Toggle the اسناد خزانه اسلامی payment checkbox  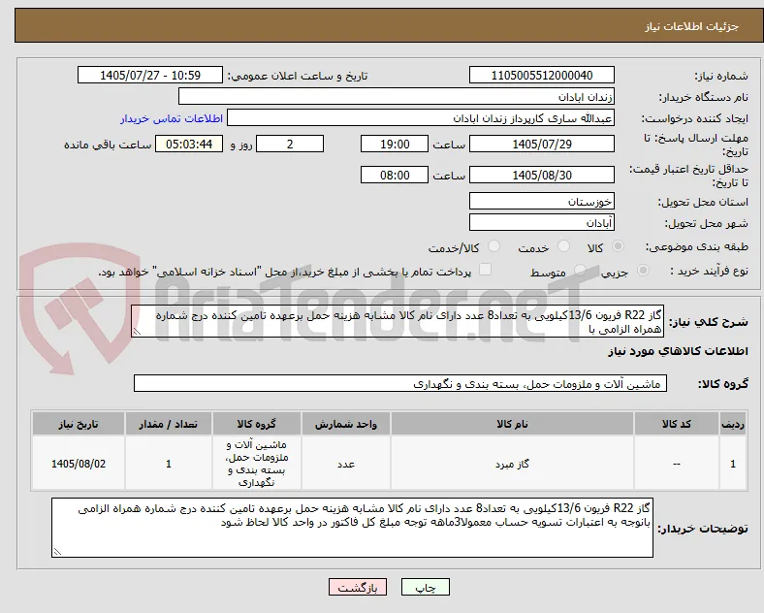point(486,270)
